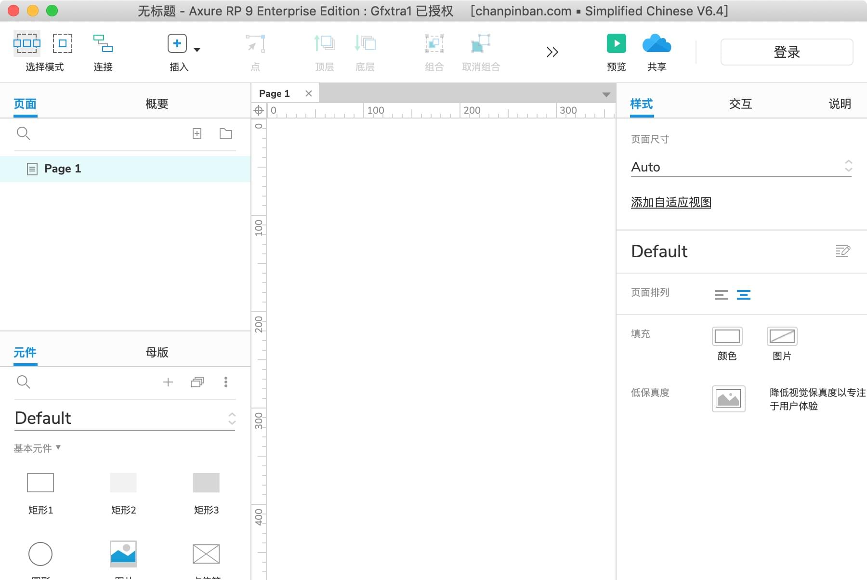Click the add page icon in Pages panel
Viewport: 867px width, 580px height.
(x=197, y=133)
